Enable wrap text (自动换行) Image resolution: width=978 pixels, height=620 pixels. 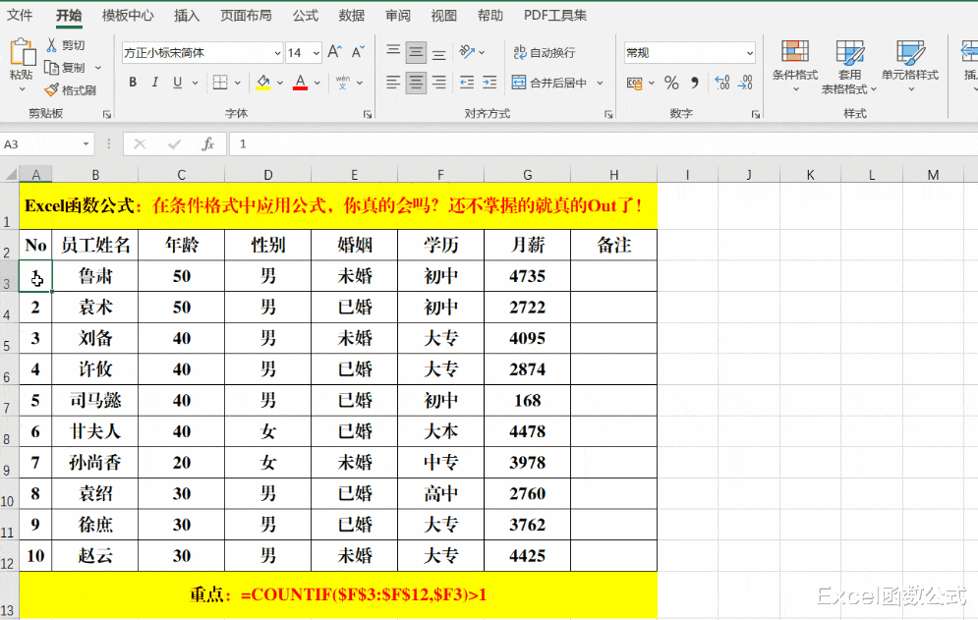click(x=544, y=52)
